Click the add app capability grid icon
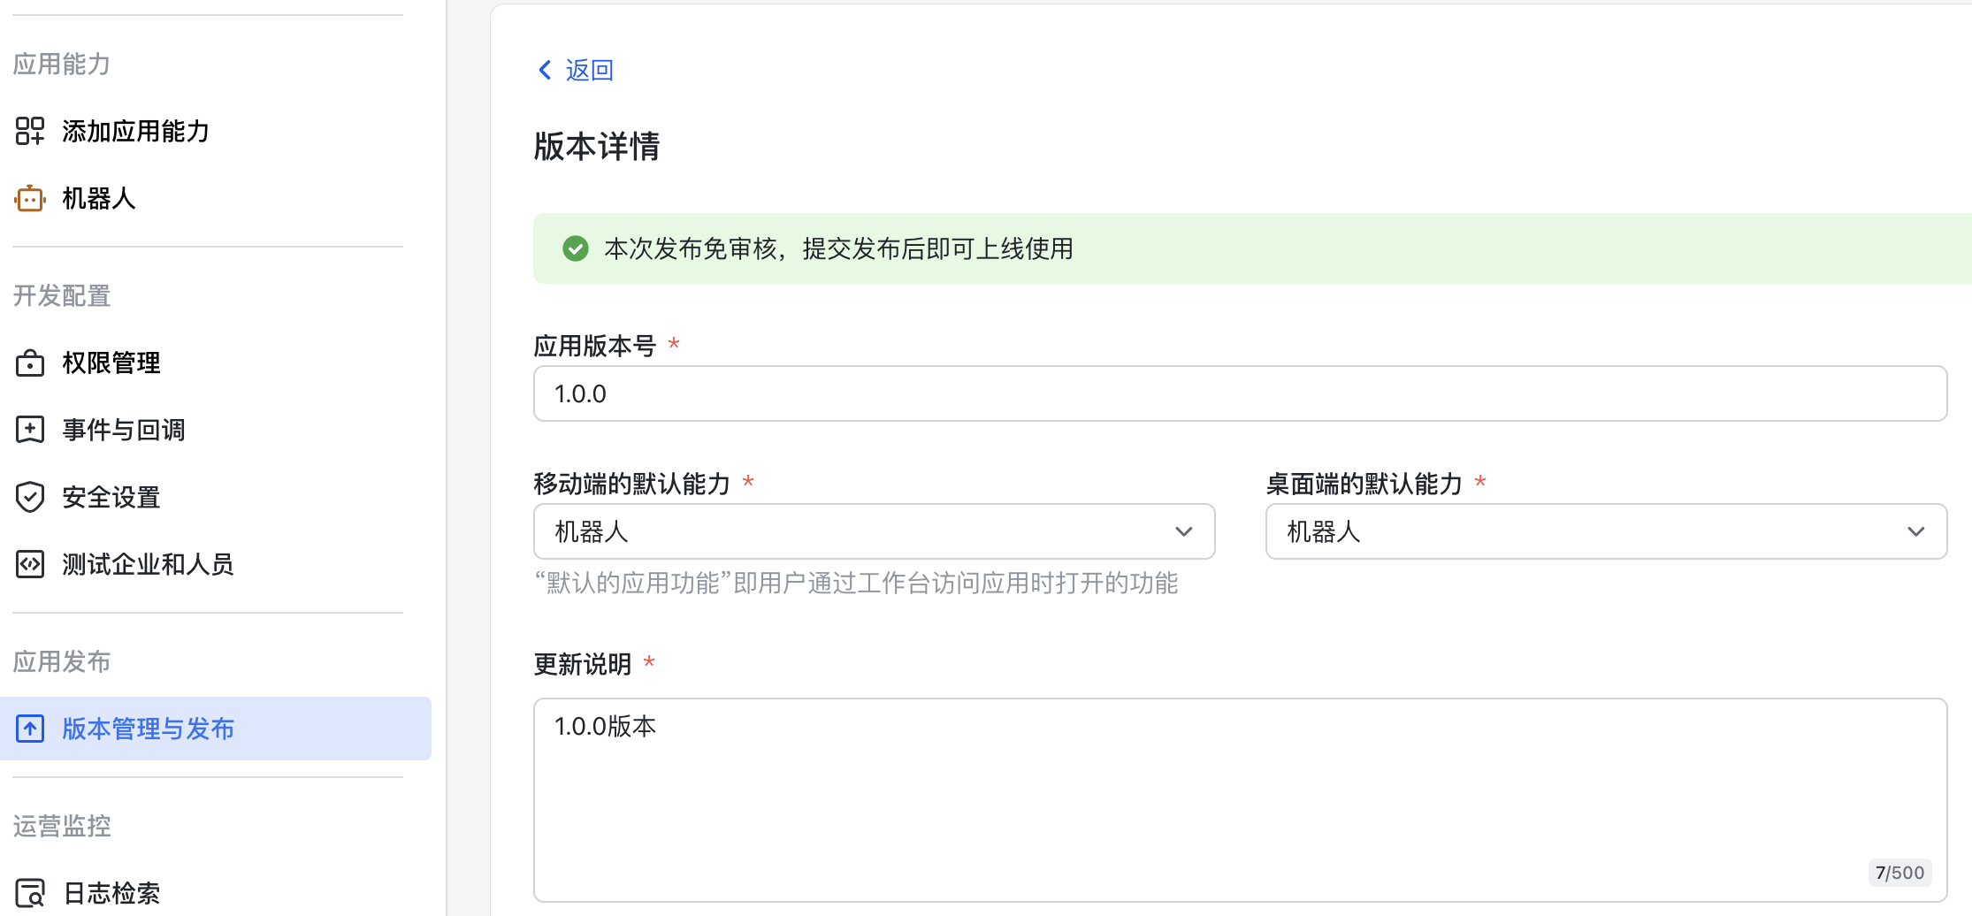 [30, 131]
